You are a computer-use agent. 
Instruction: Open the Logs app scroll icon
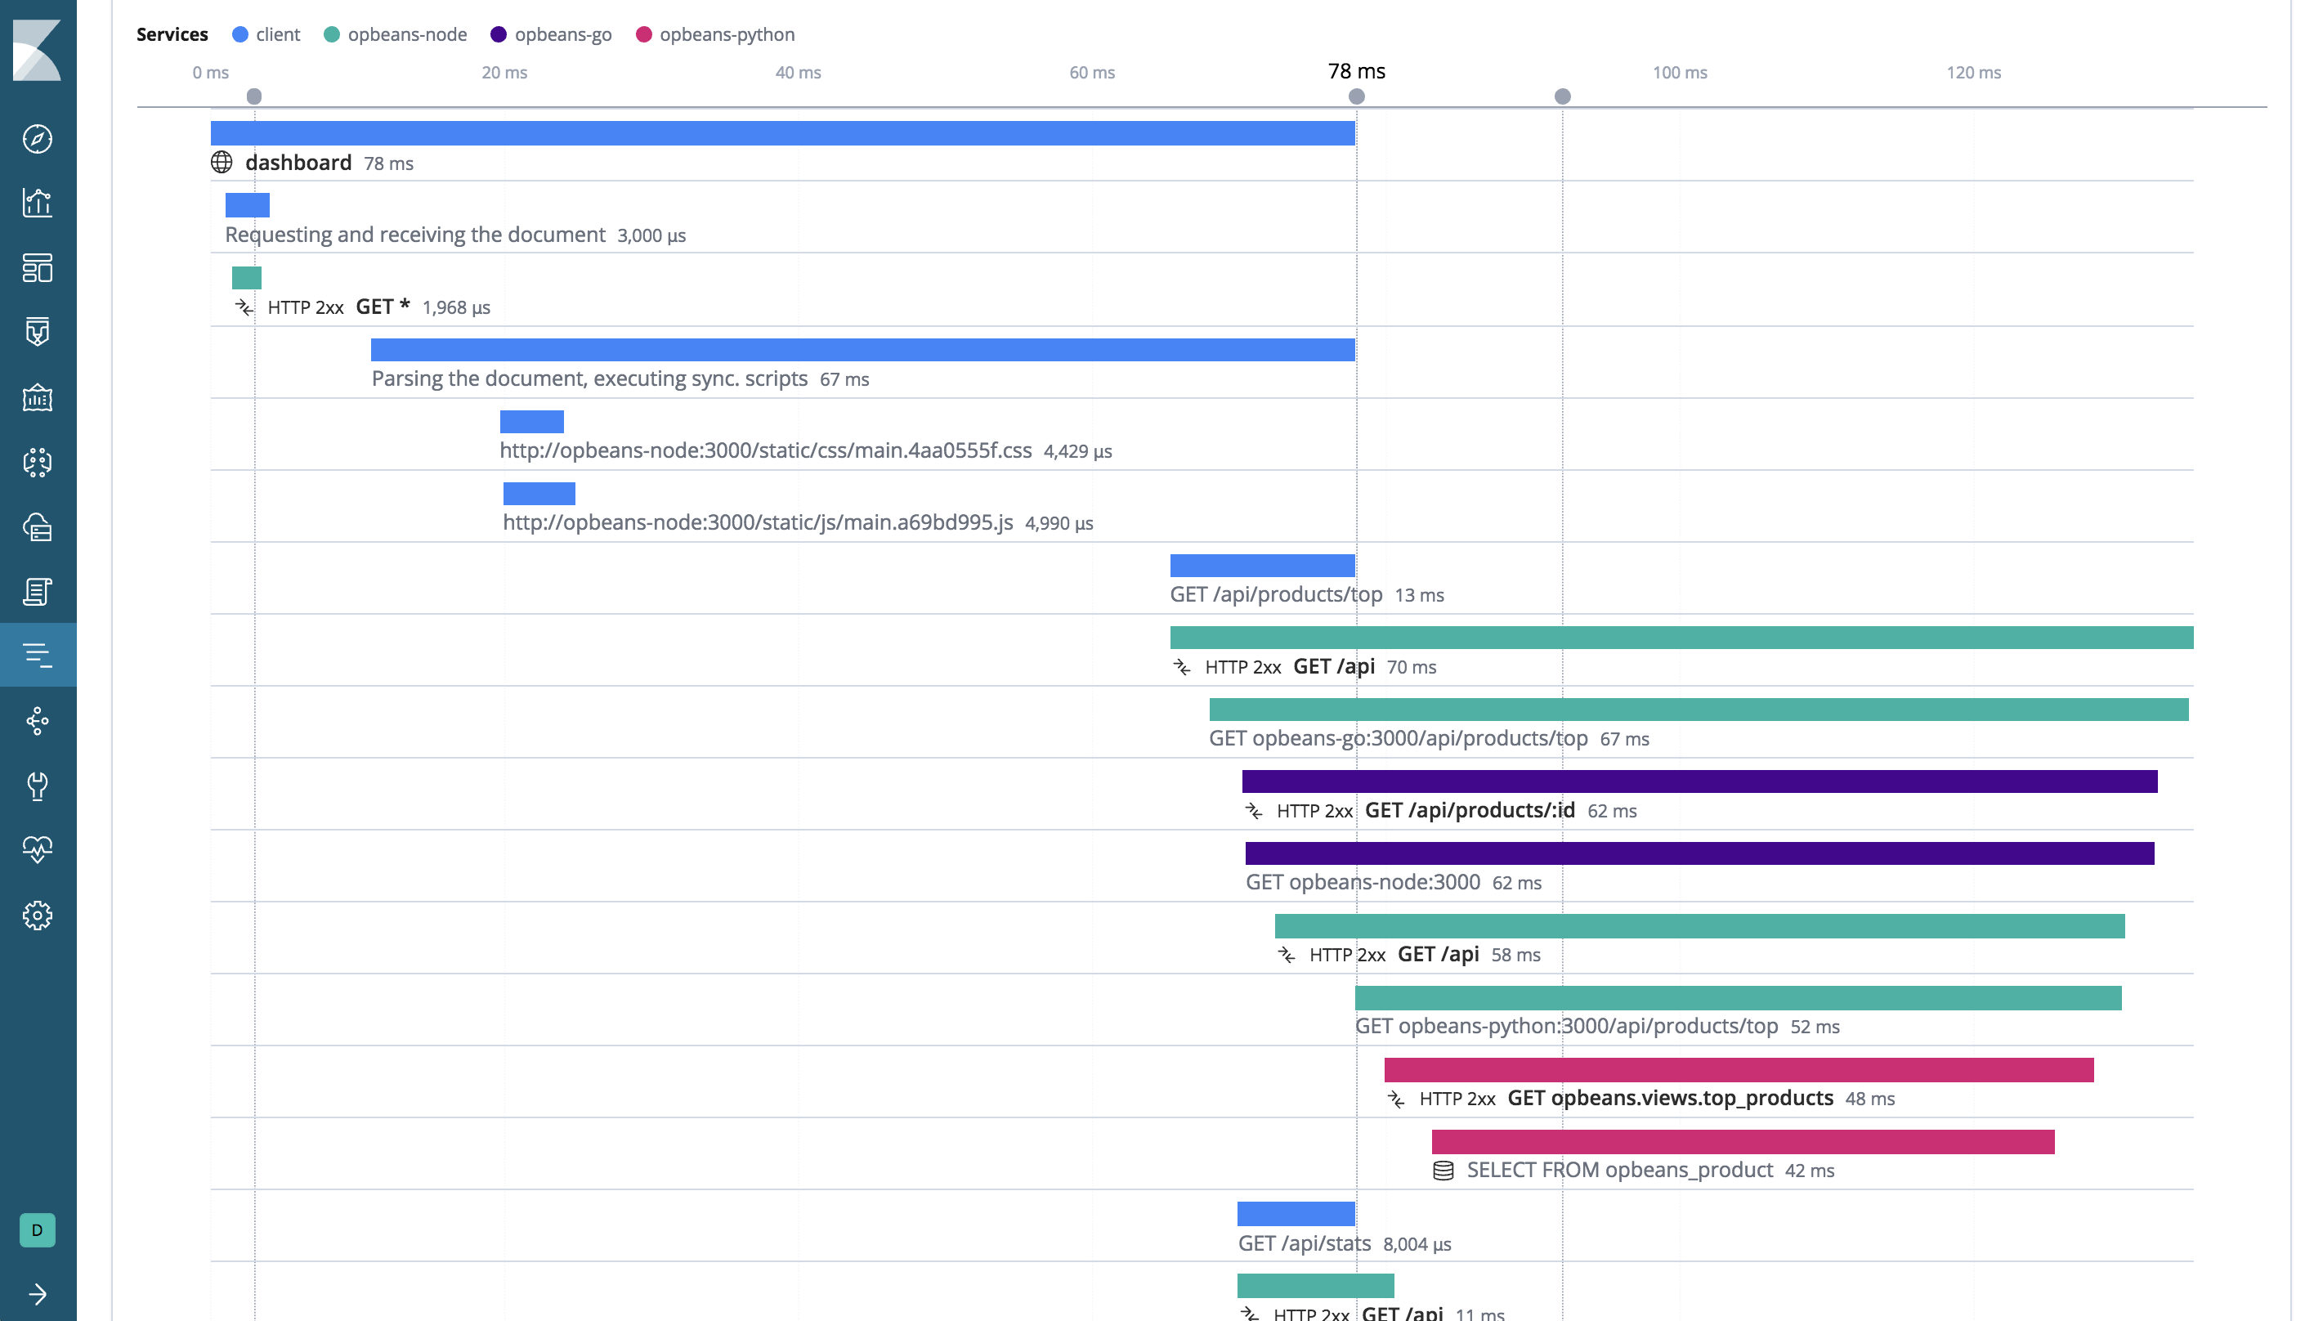(x=38, y=593)
